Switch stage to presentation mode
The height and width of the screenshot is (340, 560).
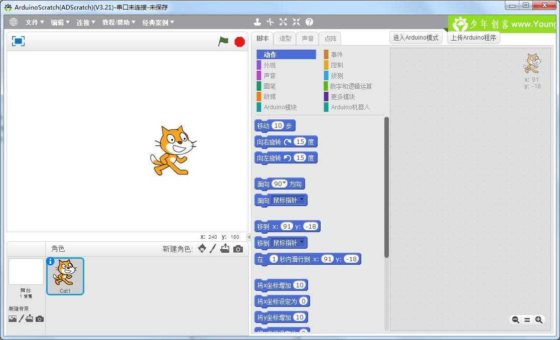(18, 42)
